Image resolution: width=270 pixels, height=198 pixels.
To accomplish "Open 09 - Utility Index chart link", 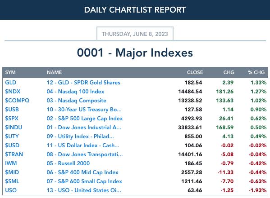I will coord(80,136).
